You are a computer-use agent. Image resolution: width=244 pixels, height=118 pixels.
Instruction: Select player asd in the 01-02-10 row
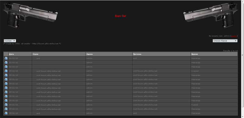coord(38,58)
